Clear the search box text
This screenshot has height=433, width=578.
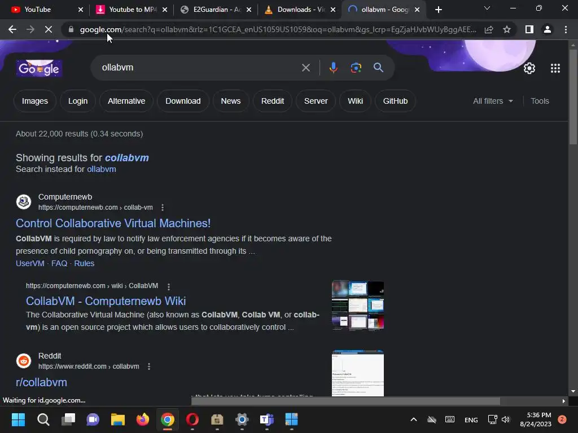pyautogui.click(x=305, y=68)
